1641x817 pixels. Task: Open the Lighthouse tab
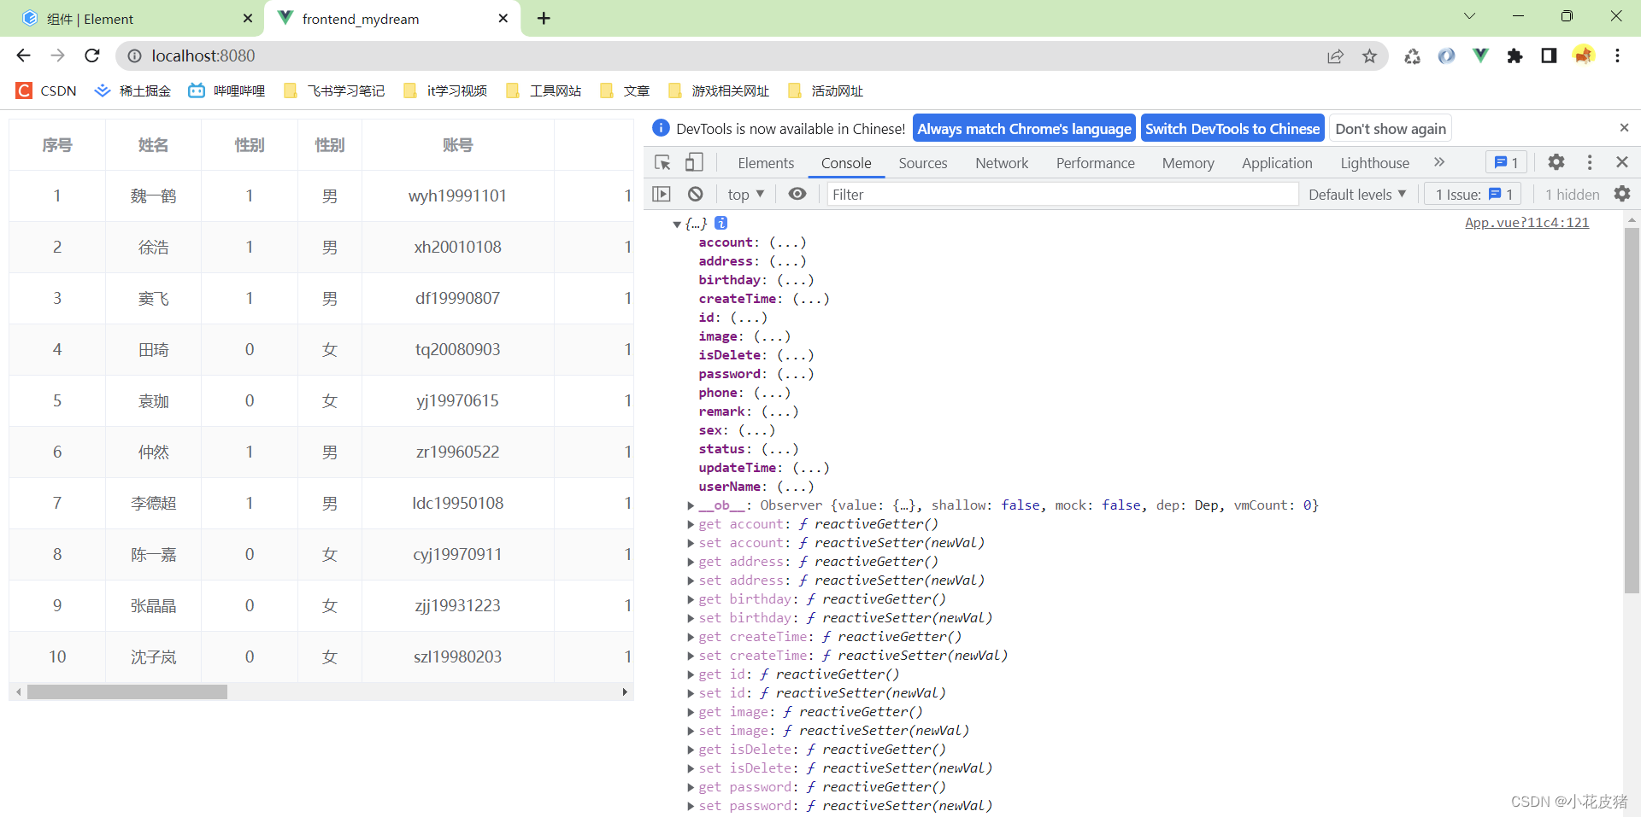pos(1374,163)
